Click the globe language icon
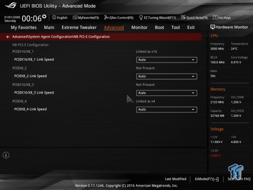 (x=54, y=17)
